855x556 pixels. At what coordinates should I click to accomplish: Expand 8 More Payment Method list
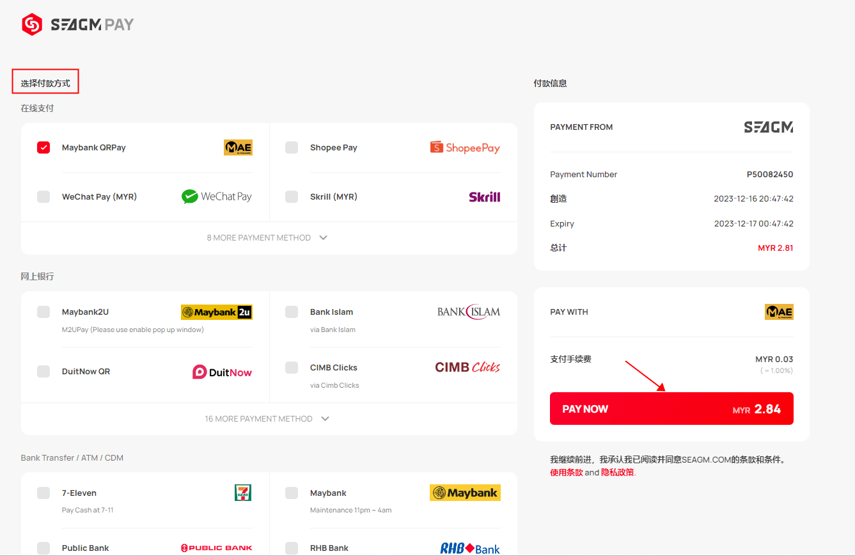pos(267,238)
